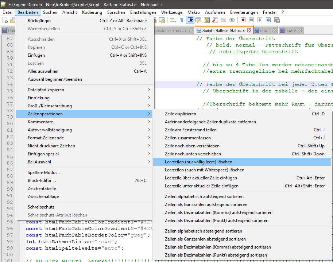Open the Function List toolbar icon
The width and height of the screenshot is (333, 262).
tap(215, 20)
